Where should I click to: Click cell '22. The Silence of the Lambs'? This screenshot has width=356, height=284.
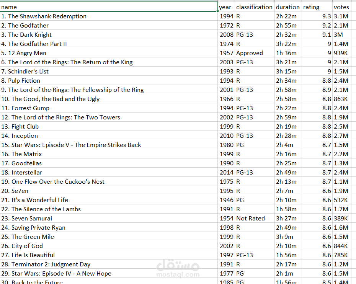tap(109, 209)
